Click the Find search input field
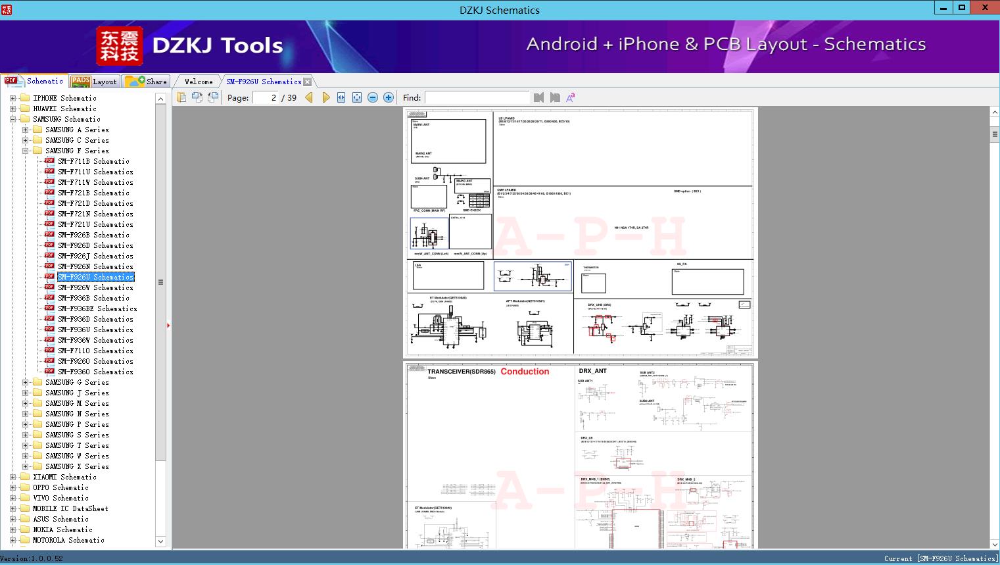Viewport: 1000px width, 565px height. tap(477, 97)
